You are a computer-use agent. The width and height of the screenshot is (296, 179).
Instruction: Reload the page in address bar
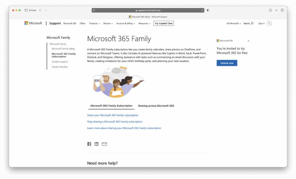202,10
